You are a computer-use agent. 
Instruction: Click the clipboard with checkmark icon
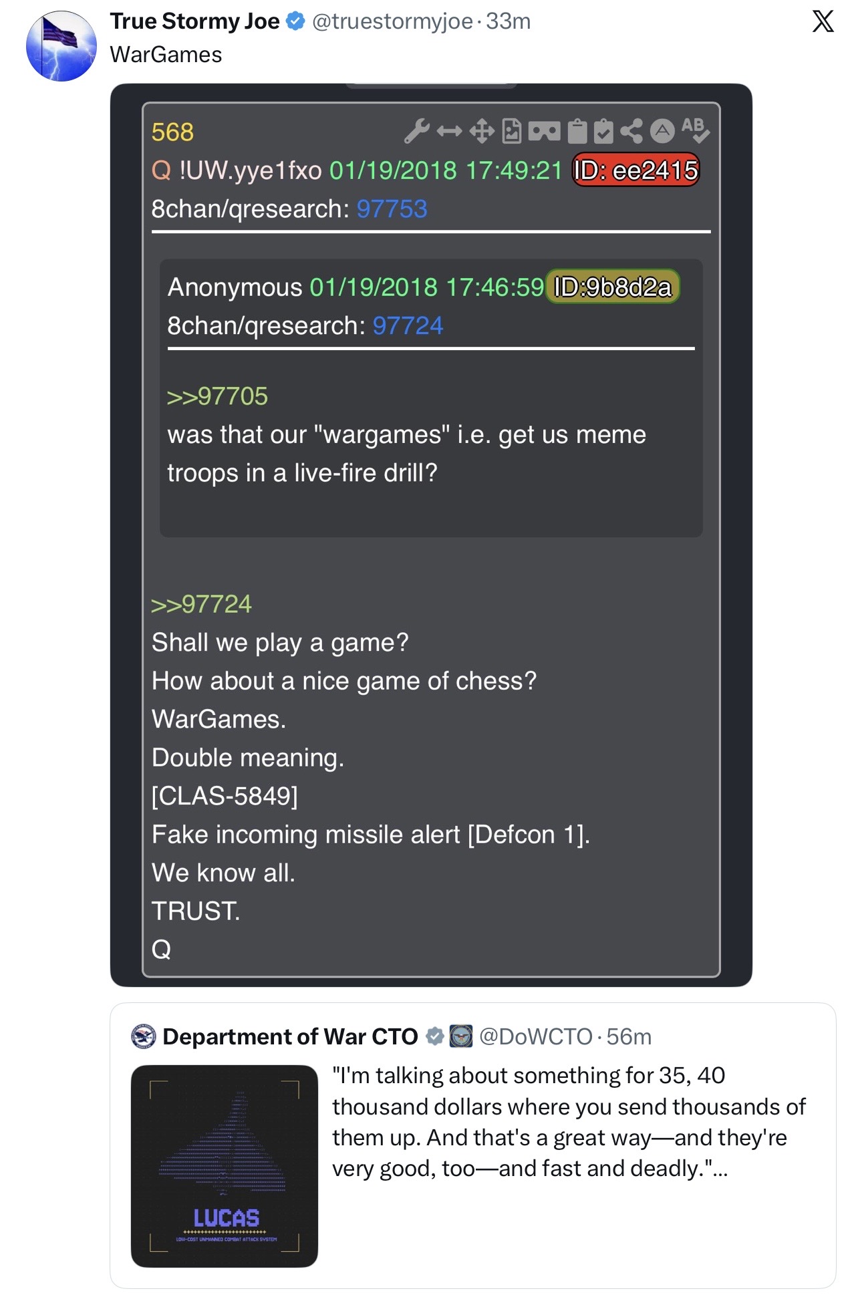[603, 131]
